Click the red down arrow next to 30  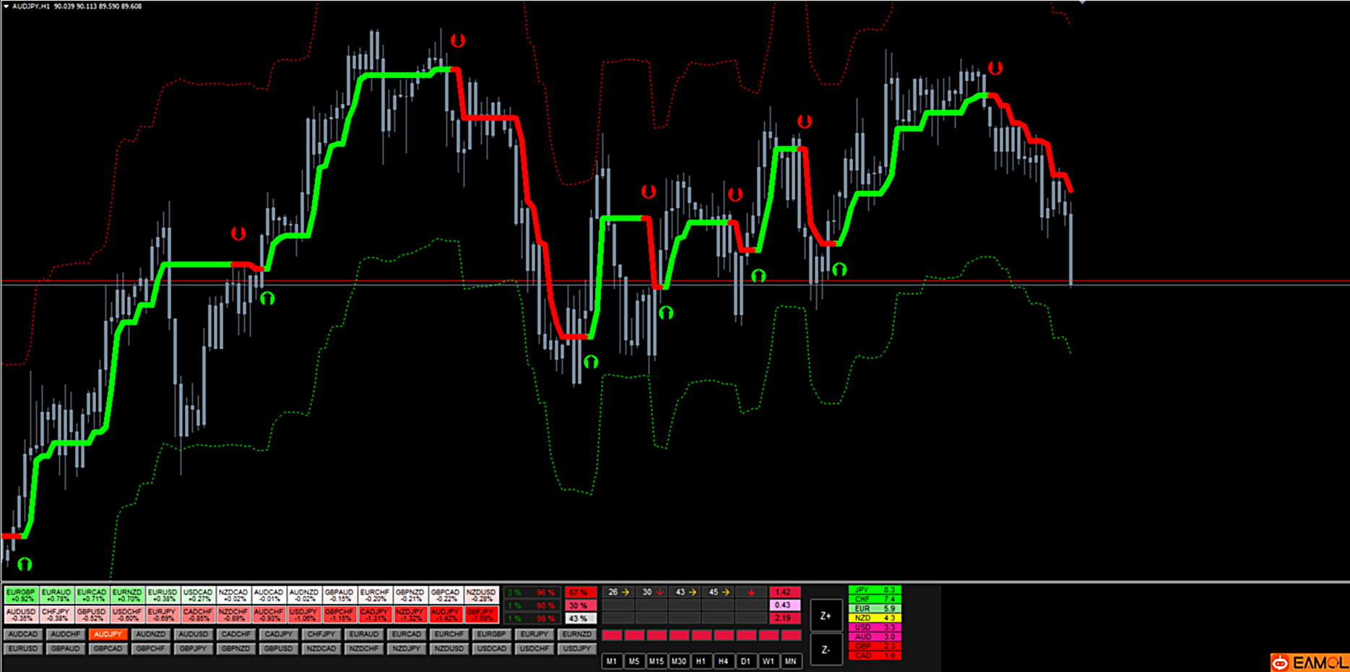659,593
